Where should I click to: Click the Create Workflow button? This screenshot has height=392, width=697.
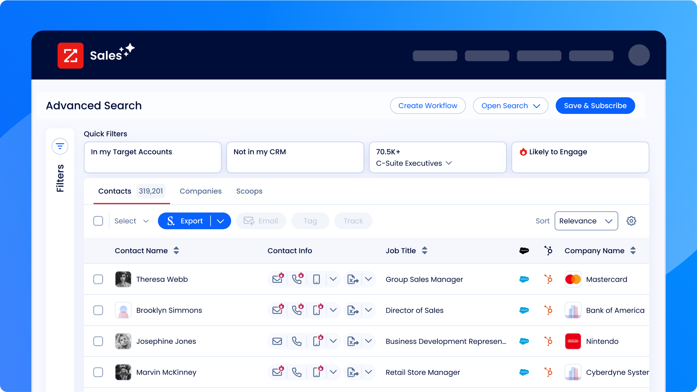click(428, 106)
